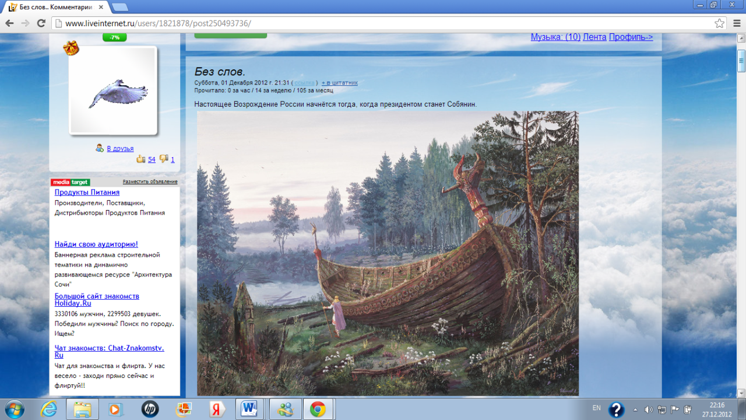This screenshot has height=420, width=746.
Task: Open post title 'Без слов.'
Action: click(220, 72)
